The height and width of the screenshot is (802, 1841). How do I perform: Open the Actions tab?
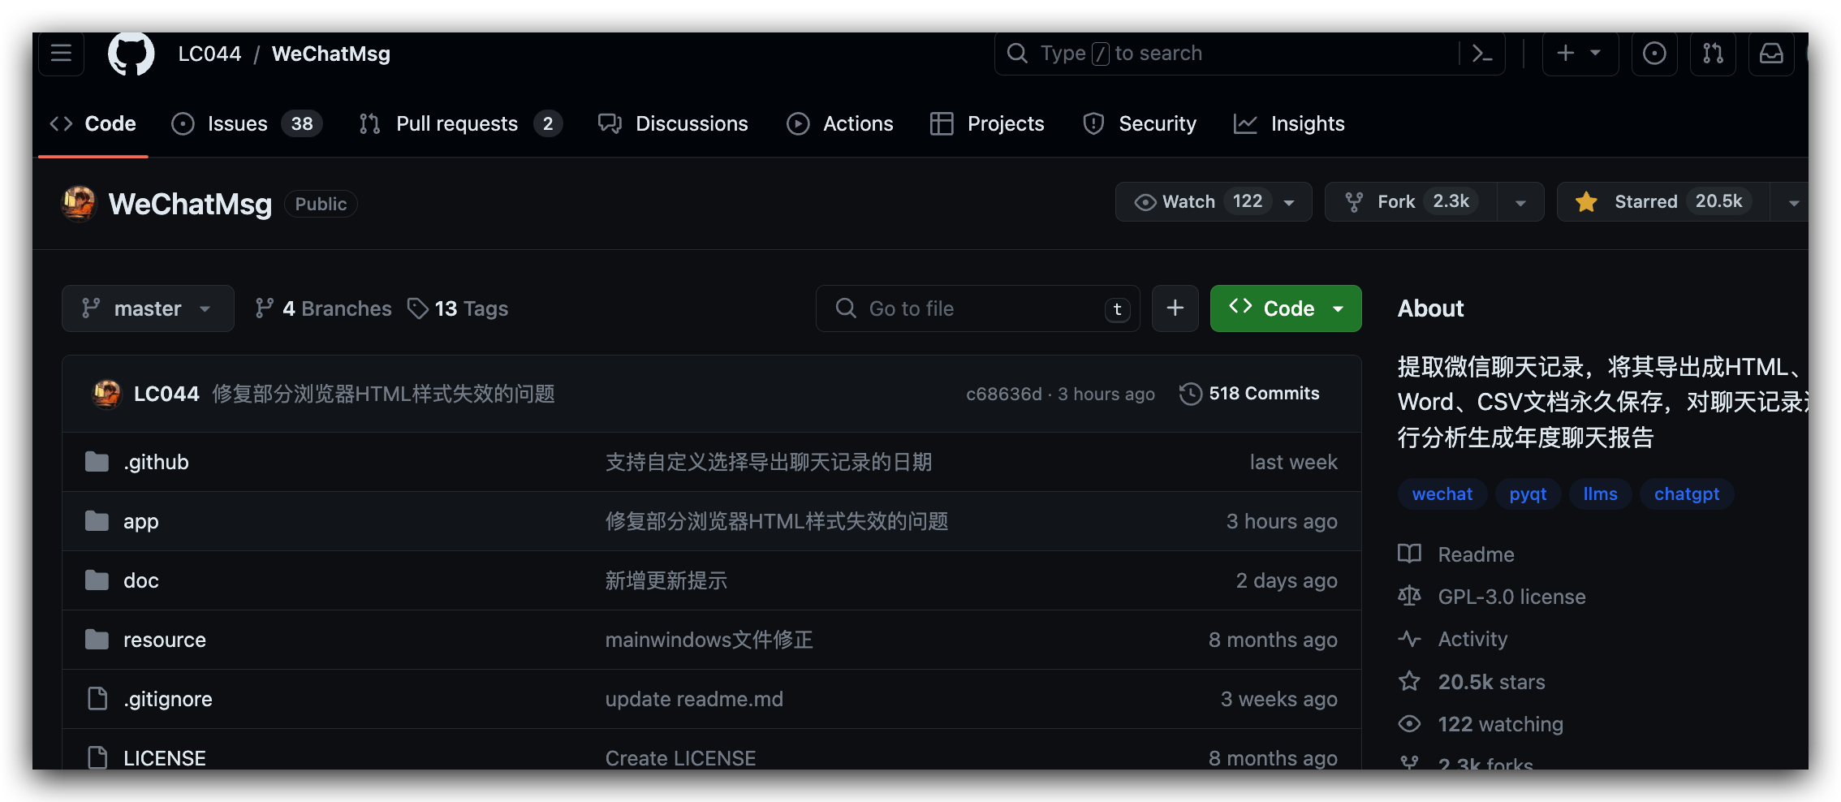click(x=840, y=123)
